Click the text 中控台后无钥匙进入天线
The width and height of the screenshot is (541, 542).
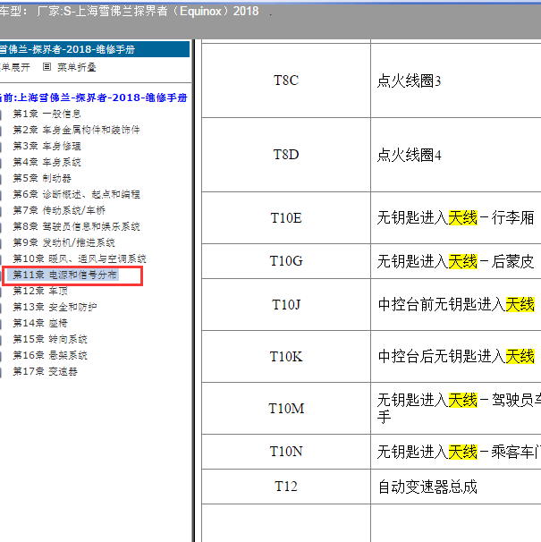pyautogui.click(x=456, y=356)
